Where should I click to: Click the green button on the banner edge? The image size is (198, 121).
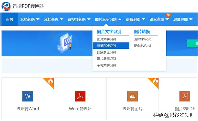tap(192, 43)
